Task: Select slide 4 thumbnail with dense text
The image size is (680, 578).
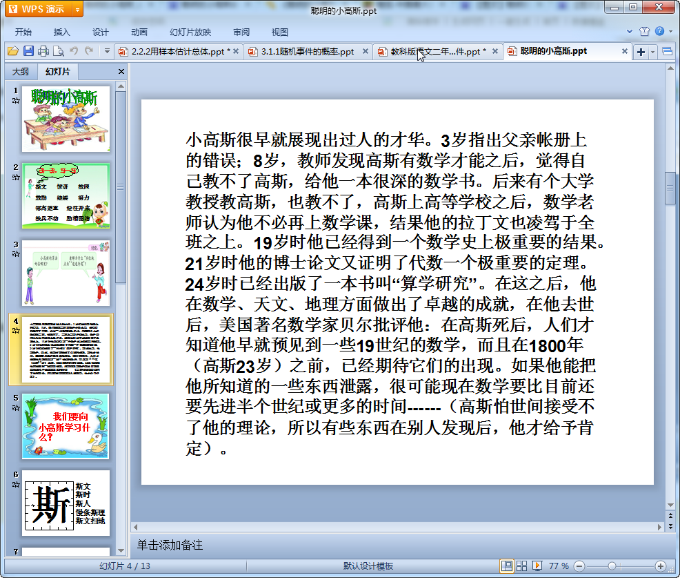Action: click(x=66, y=349)
